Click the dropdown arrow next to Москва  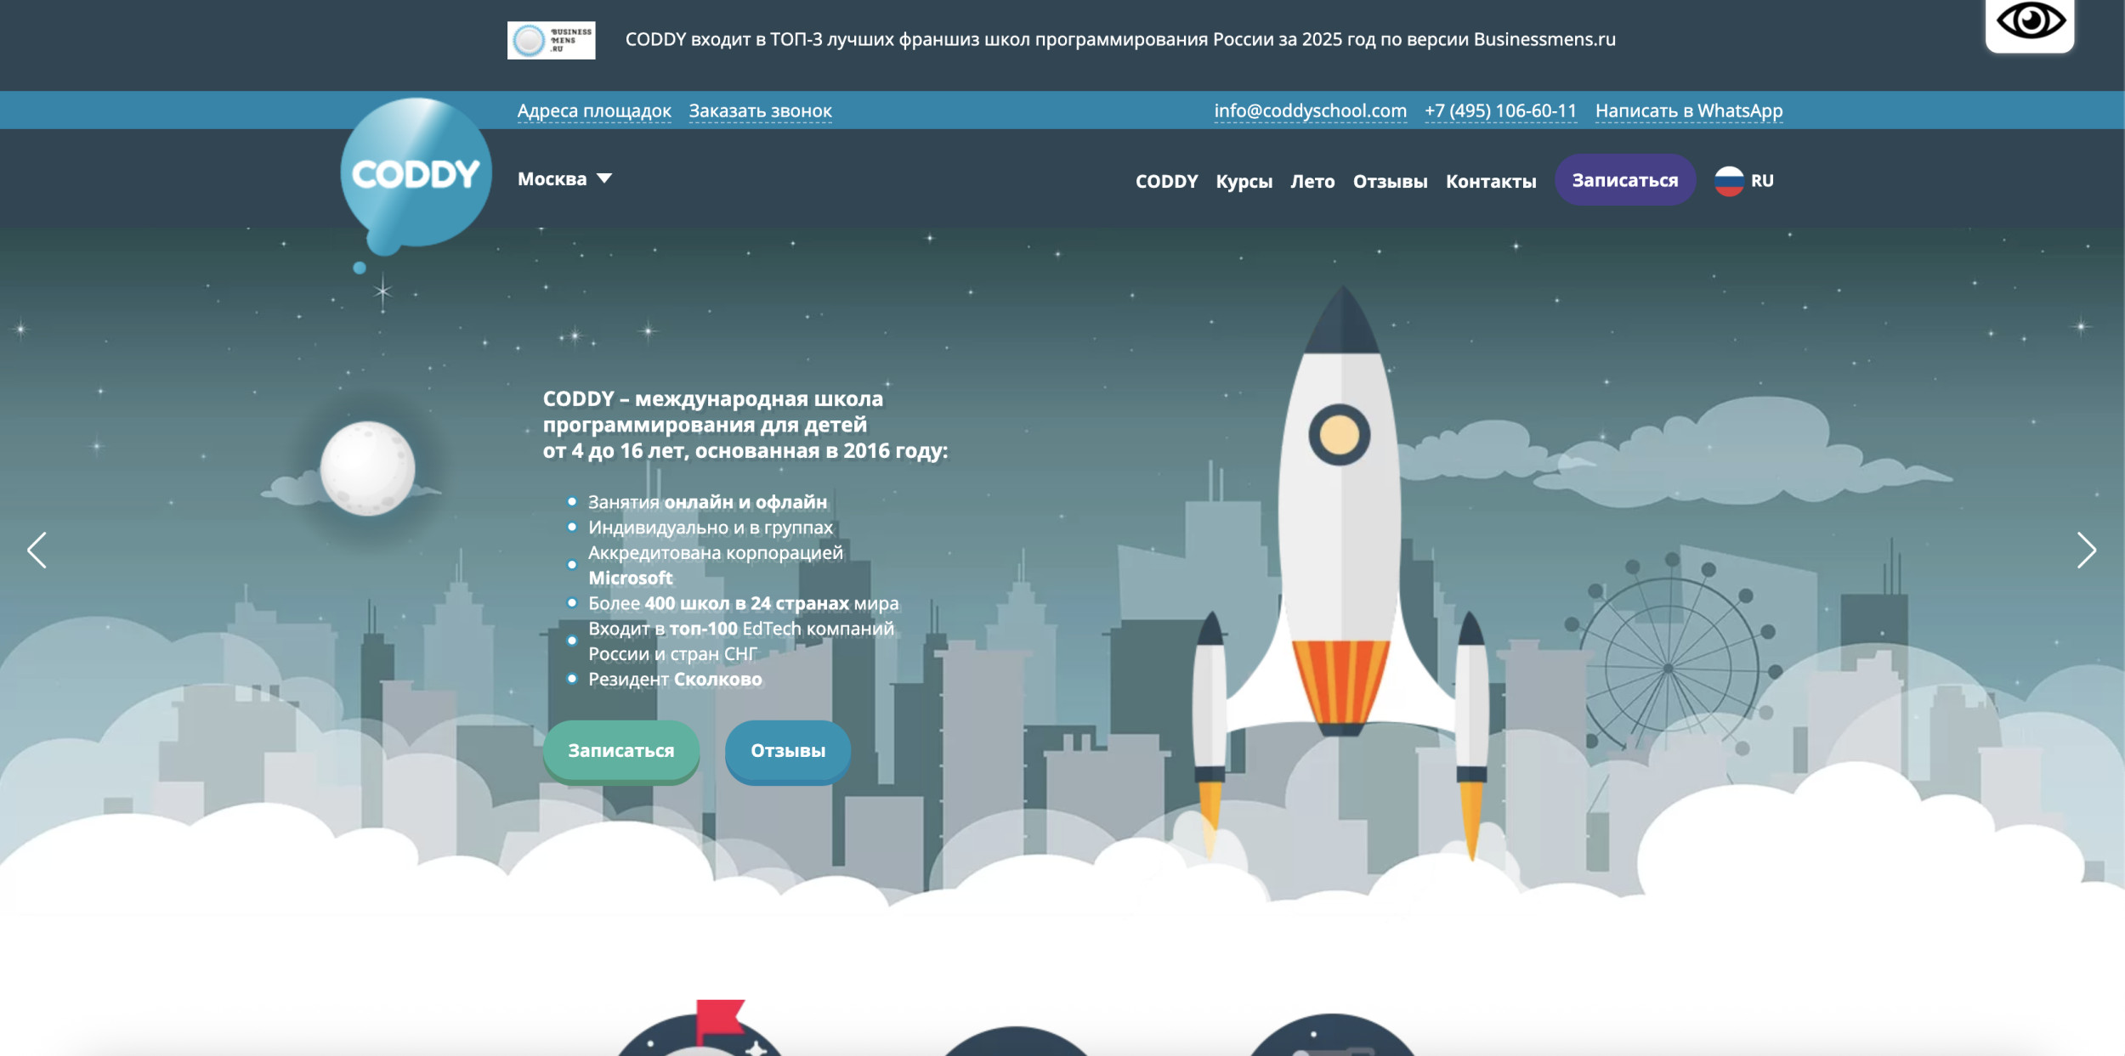point(604,178)
